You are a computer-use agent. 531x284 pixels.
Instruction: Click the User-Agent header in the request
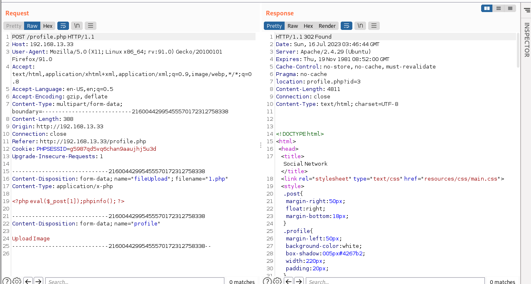(117, 55)
